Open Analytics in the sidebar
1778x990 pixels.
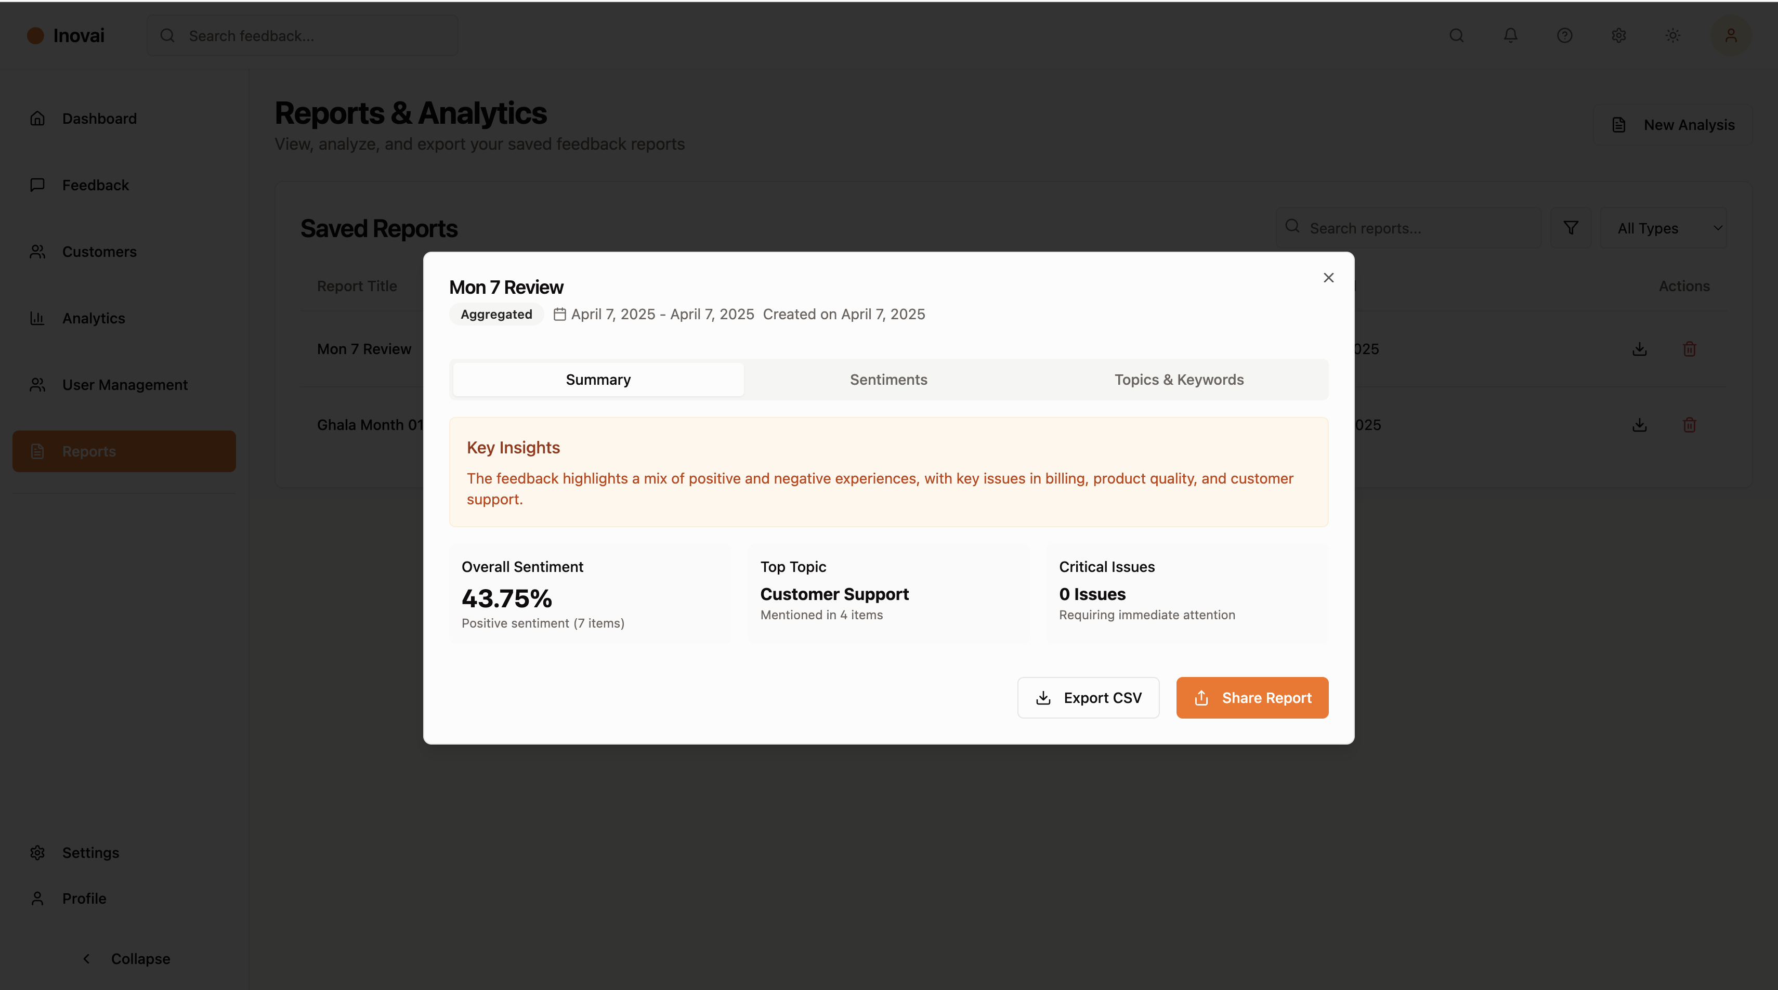pos(94,318)
